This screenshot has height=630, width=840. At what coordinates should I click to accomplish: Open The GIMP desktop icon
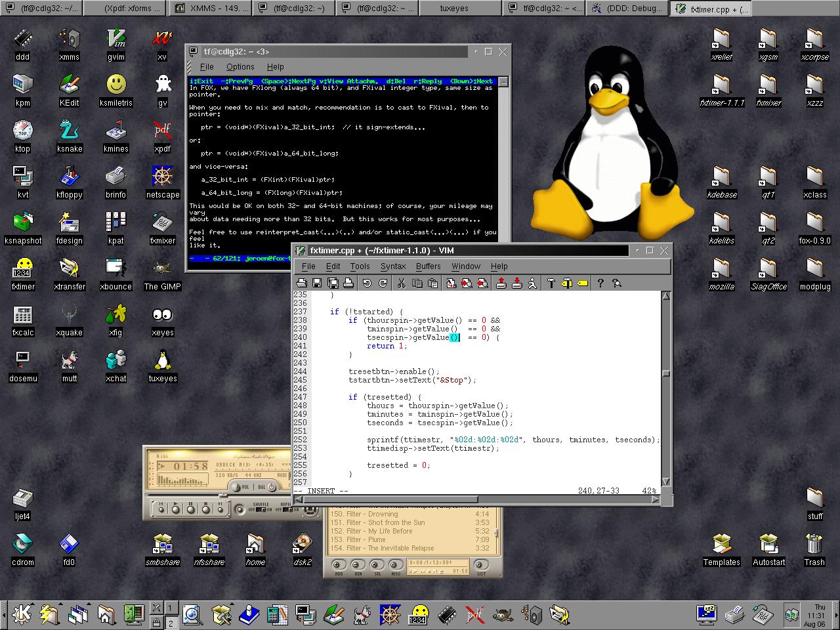163,274
